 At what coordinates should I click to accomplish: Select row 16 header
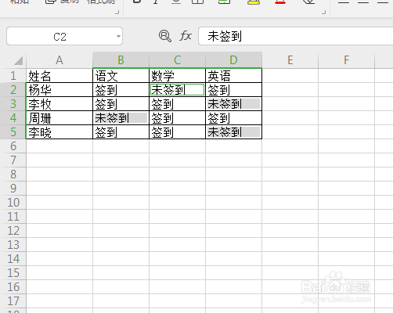[13, 287]
